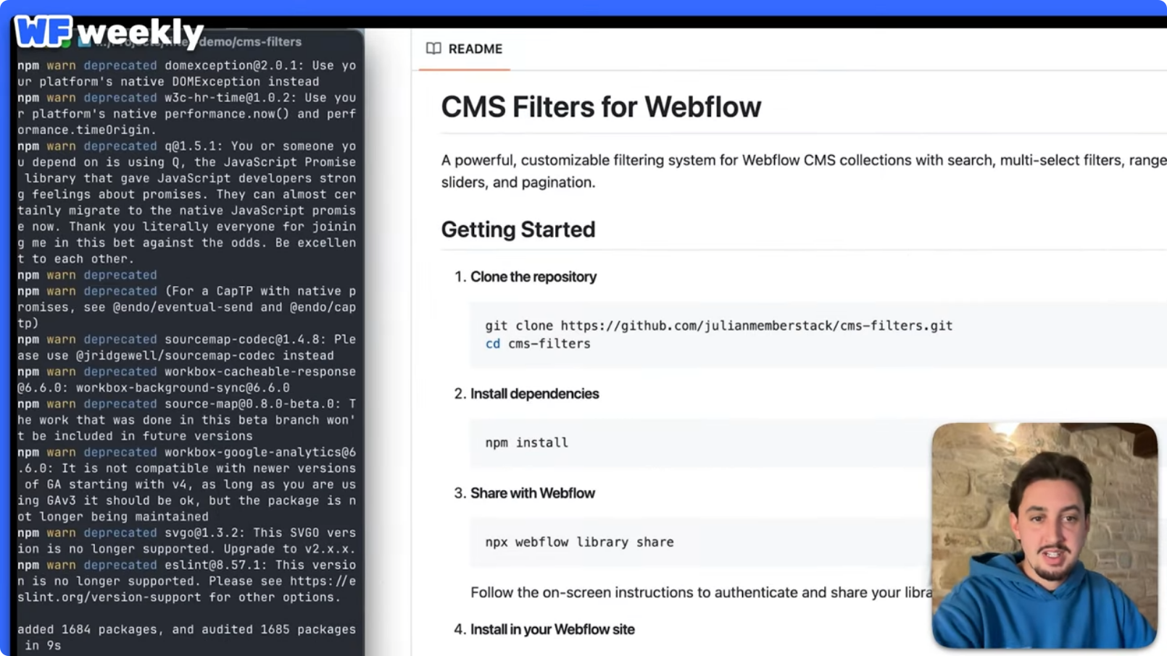Click the README description paragraph about filtering system
The image size is (1167, 656).
click(x=804, y=171)
